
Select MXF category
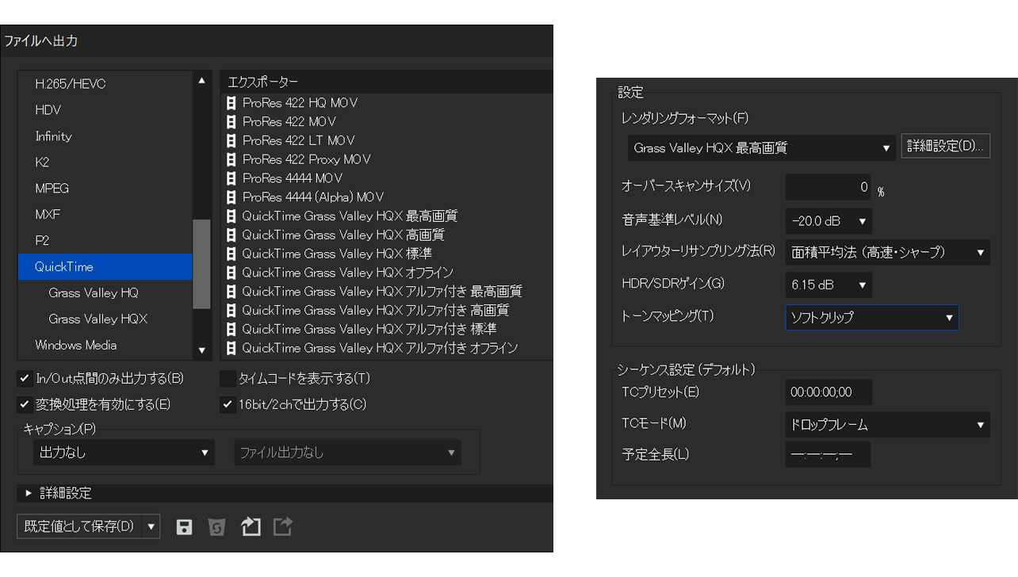pos(105,215)
